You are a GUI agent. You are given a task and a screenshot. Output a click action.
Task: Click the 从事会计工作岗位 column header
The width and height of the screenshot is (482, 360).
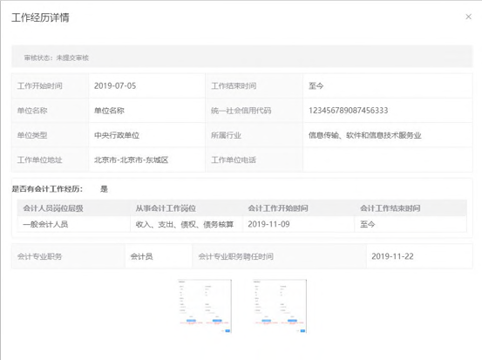click(166, 208)
